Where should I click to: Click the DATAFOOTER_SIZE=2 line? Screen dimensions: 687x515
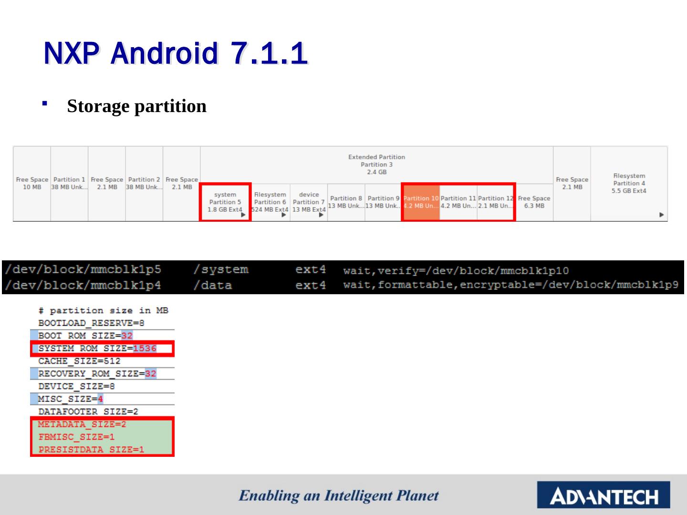tap(88, 412)
